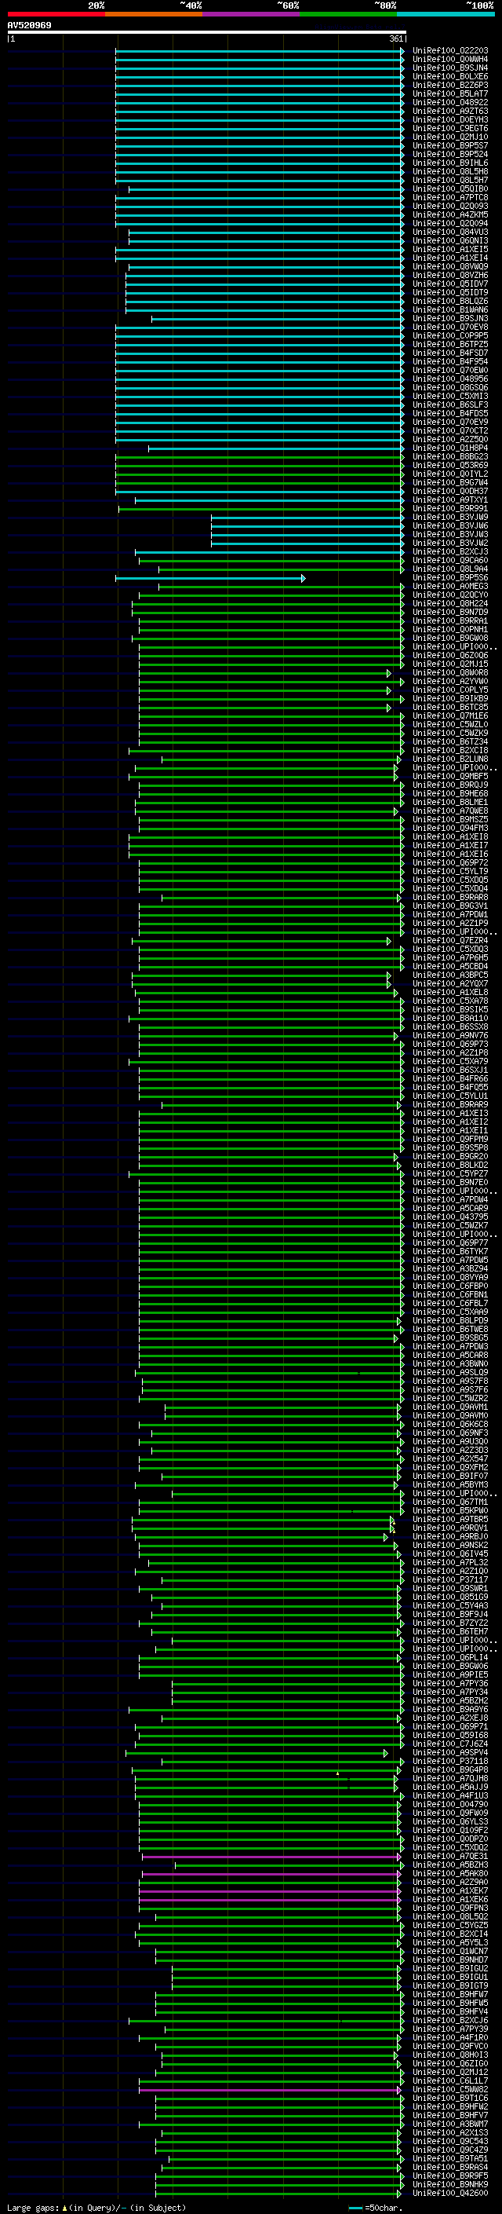
Task: Open the last hit UniRef100_Q42600
Action: coord(450,2193)
